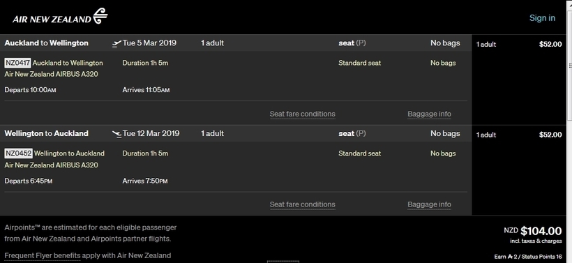The height and width of the screenshot is (263, 572).
Task: Open Baggage info for Wellington to Auckland flight
Action: [x=429, y=204]
